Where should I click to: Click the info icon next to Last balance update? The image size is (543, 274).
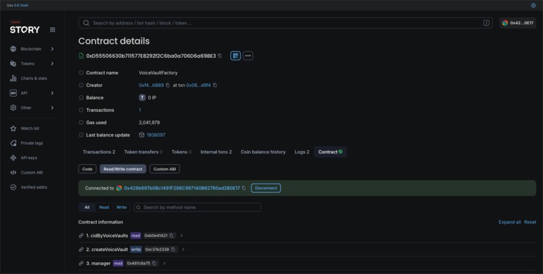(x=81, y=135)
